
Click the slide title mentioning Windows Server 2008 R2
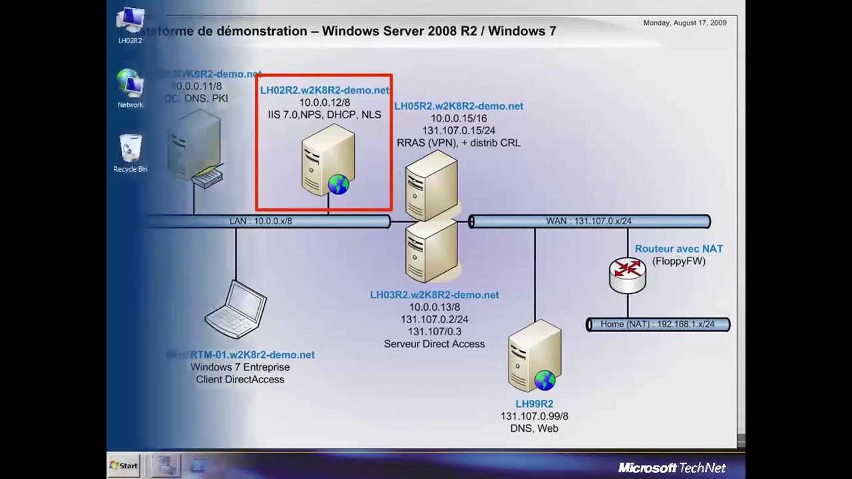point(346,31)
